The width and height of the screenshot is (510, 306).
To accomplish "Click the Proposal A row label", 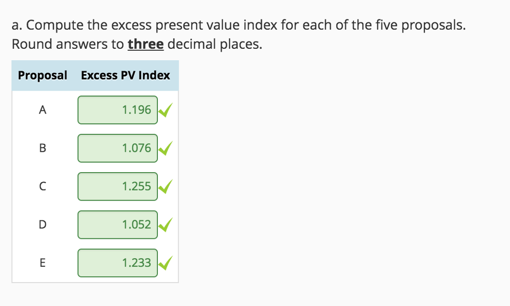I will [42, 110].
